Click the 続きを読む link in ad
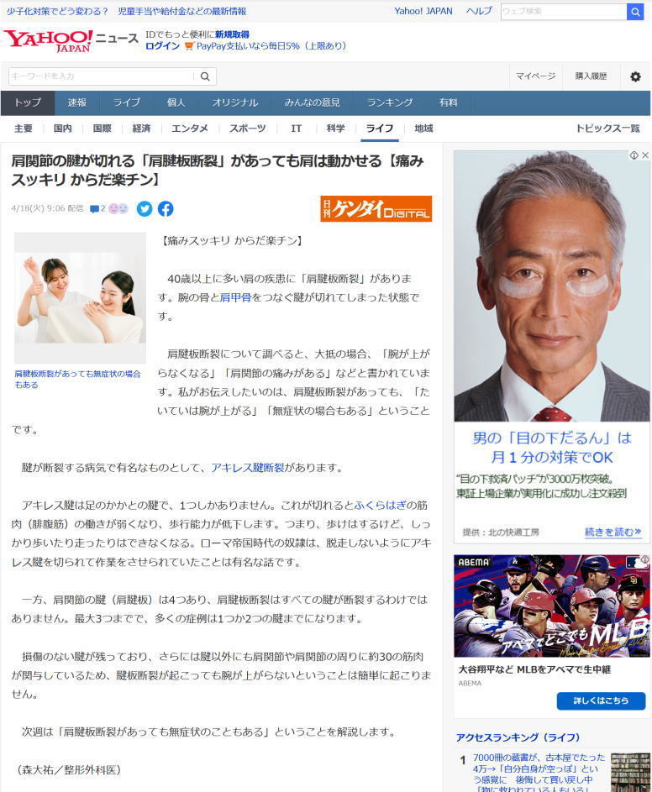 (613, 532)
